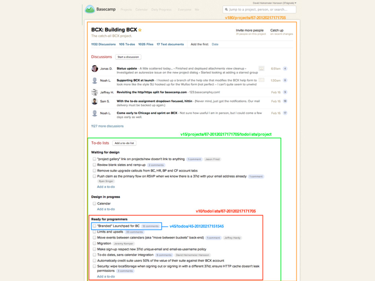Image resolution: width=375 pixels, height=281 pixels.
Task: Check Automatically credit suite users to-do
Action: click(x=94, y=261)
